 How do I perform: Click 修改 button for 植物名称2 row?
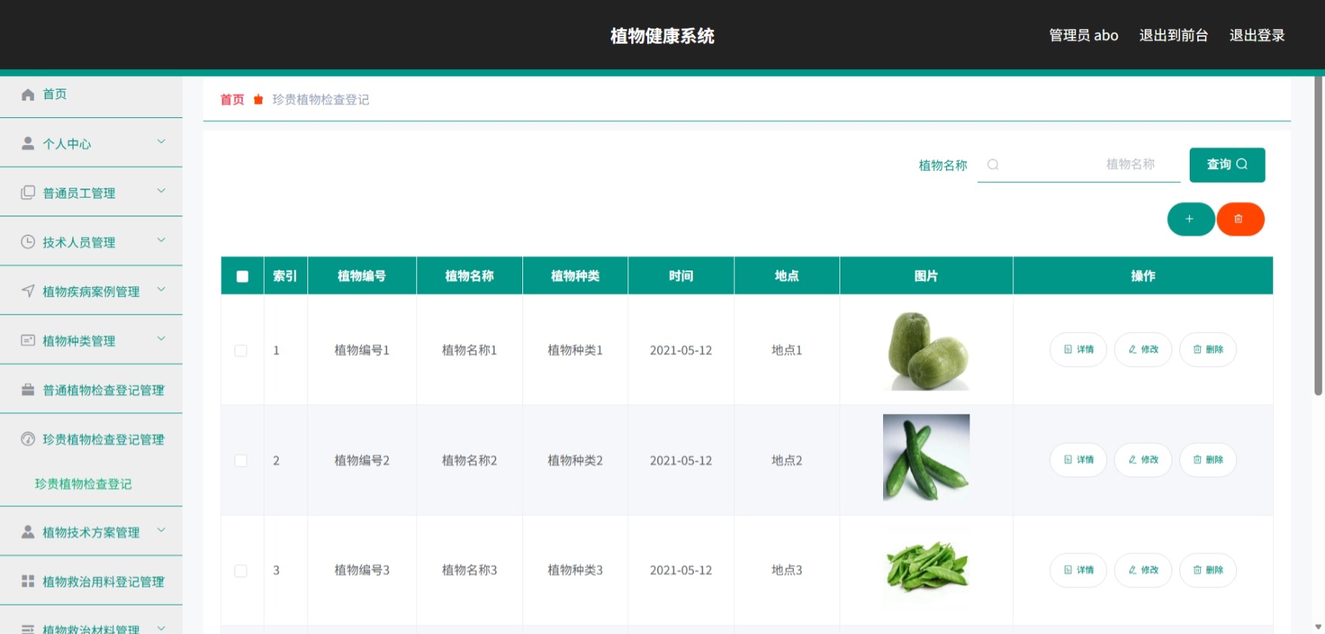[1142, 460]
